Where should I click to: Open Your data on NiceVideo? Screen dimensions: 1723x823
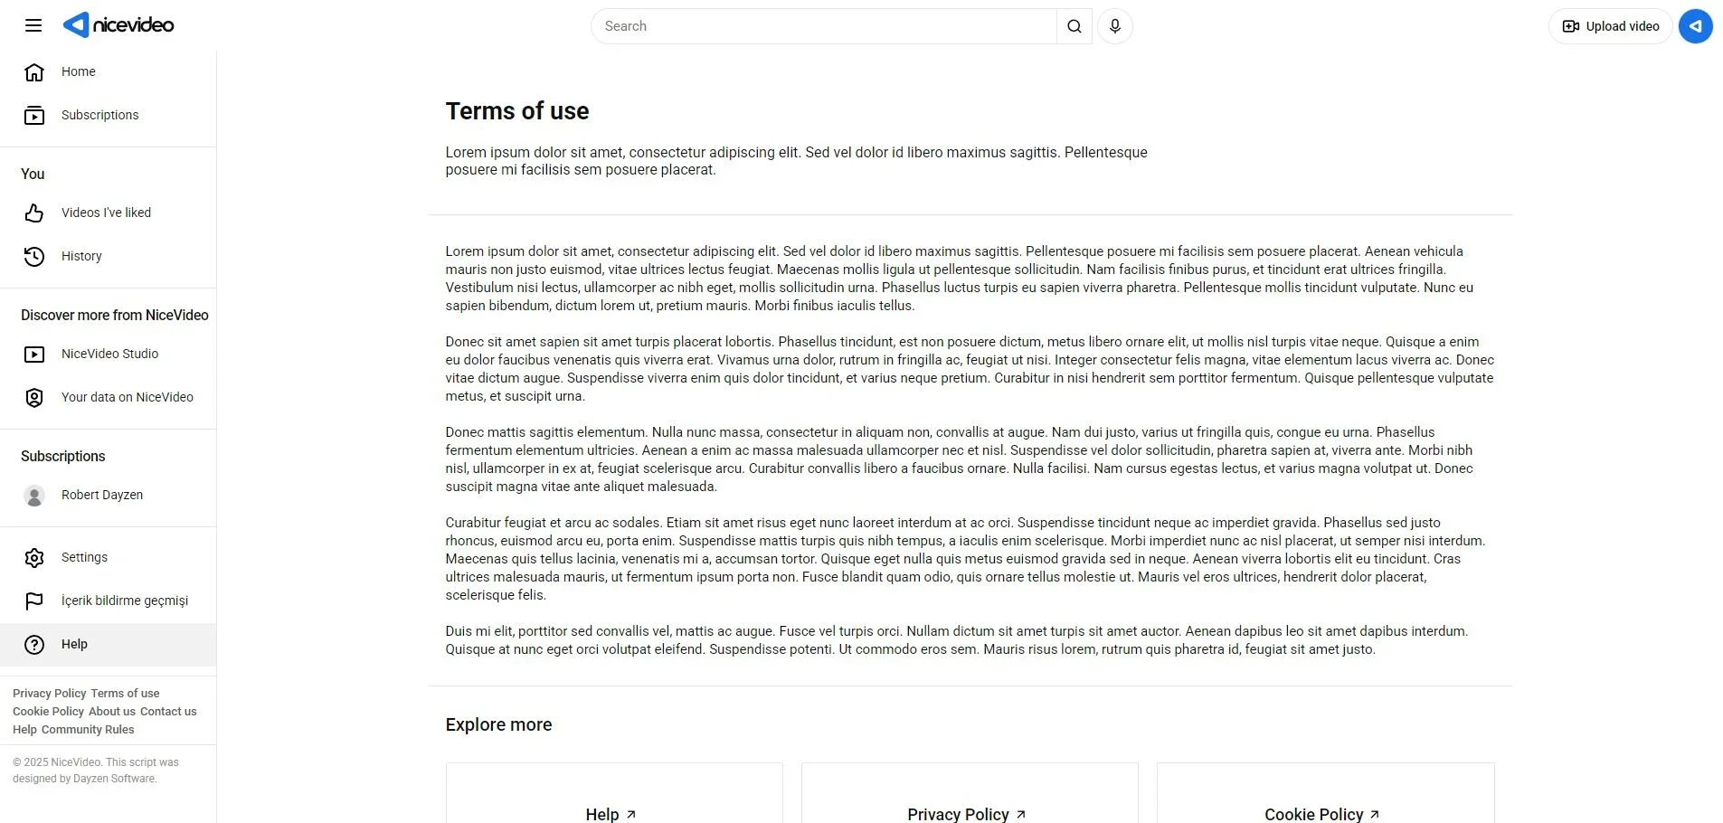click(109, 398)
